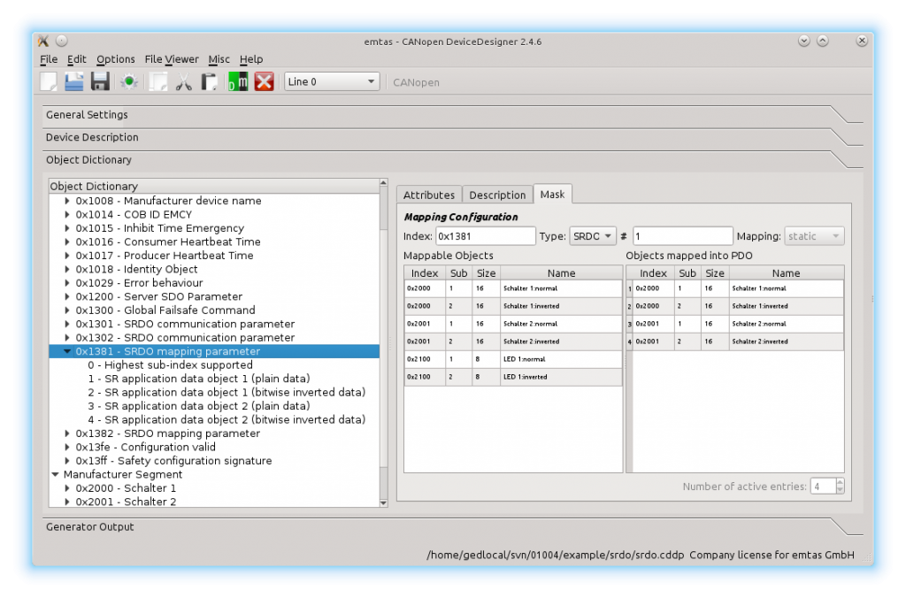Click the floppy disk Save icon
The width and height of the screenshot is (906, 598).
[x=100, y=82]
